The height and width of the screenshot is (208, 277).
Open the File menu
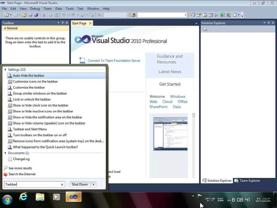pos(4,8)
